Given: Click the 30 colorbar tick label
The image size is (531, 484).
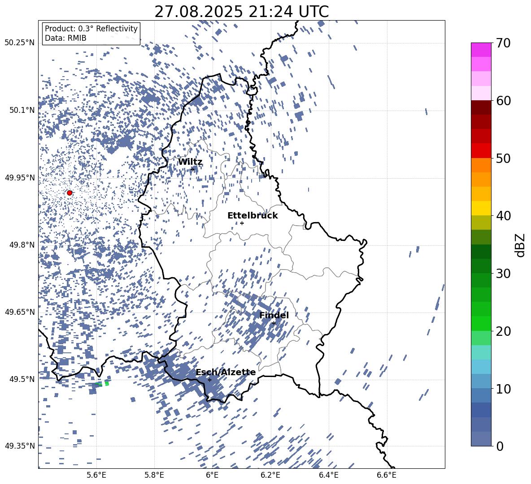Looking at the screenshot, I should point(503,274).
